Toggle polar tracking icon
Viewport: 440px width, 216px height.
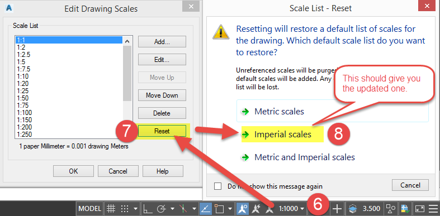tap(162, 208)
